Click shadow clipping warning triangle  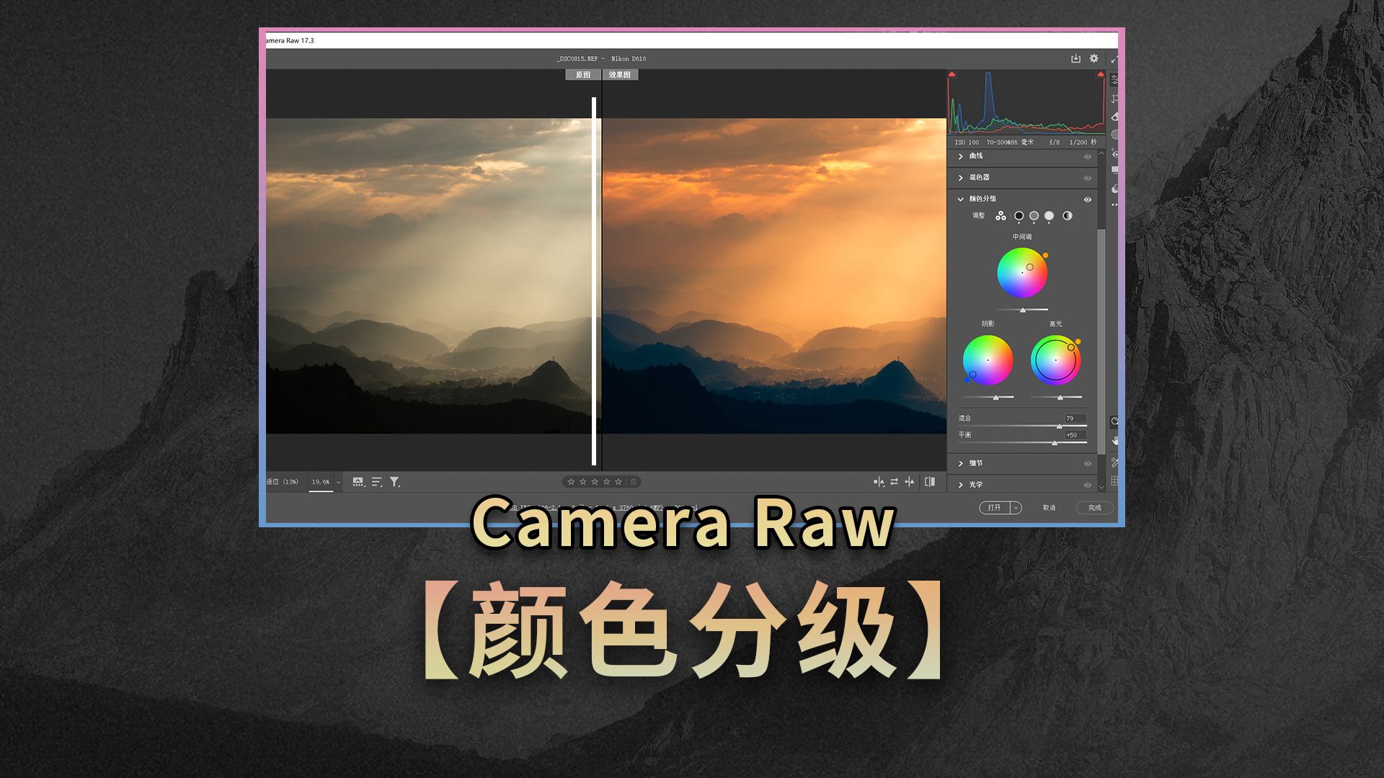[951, 74]
